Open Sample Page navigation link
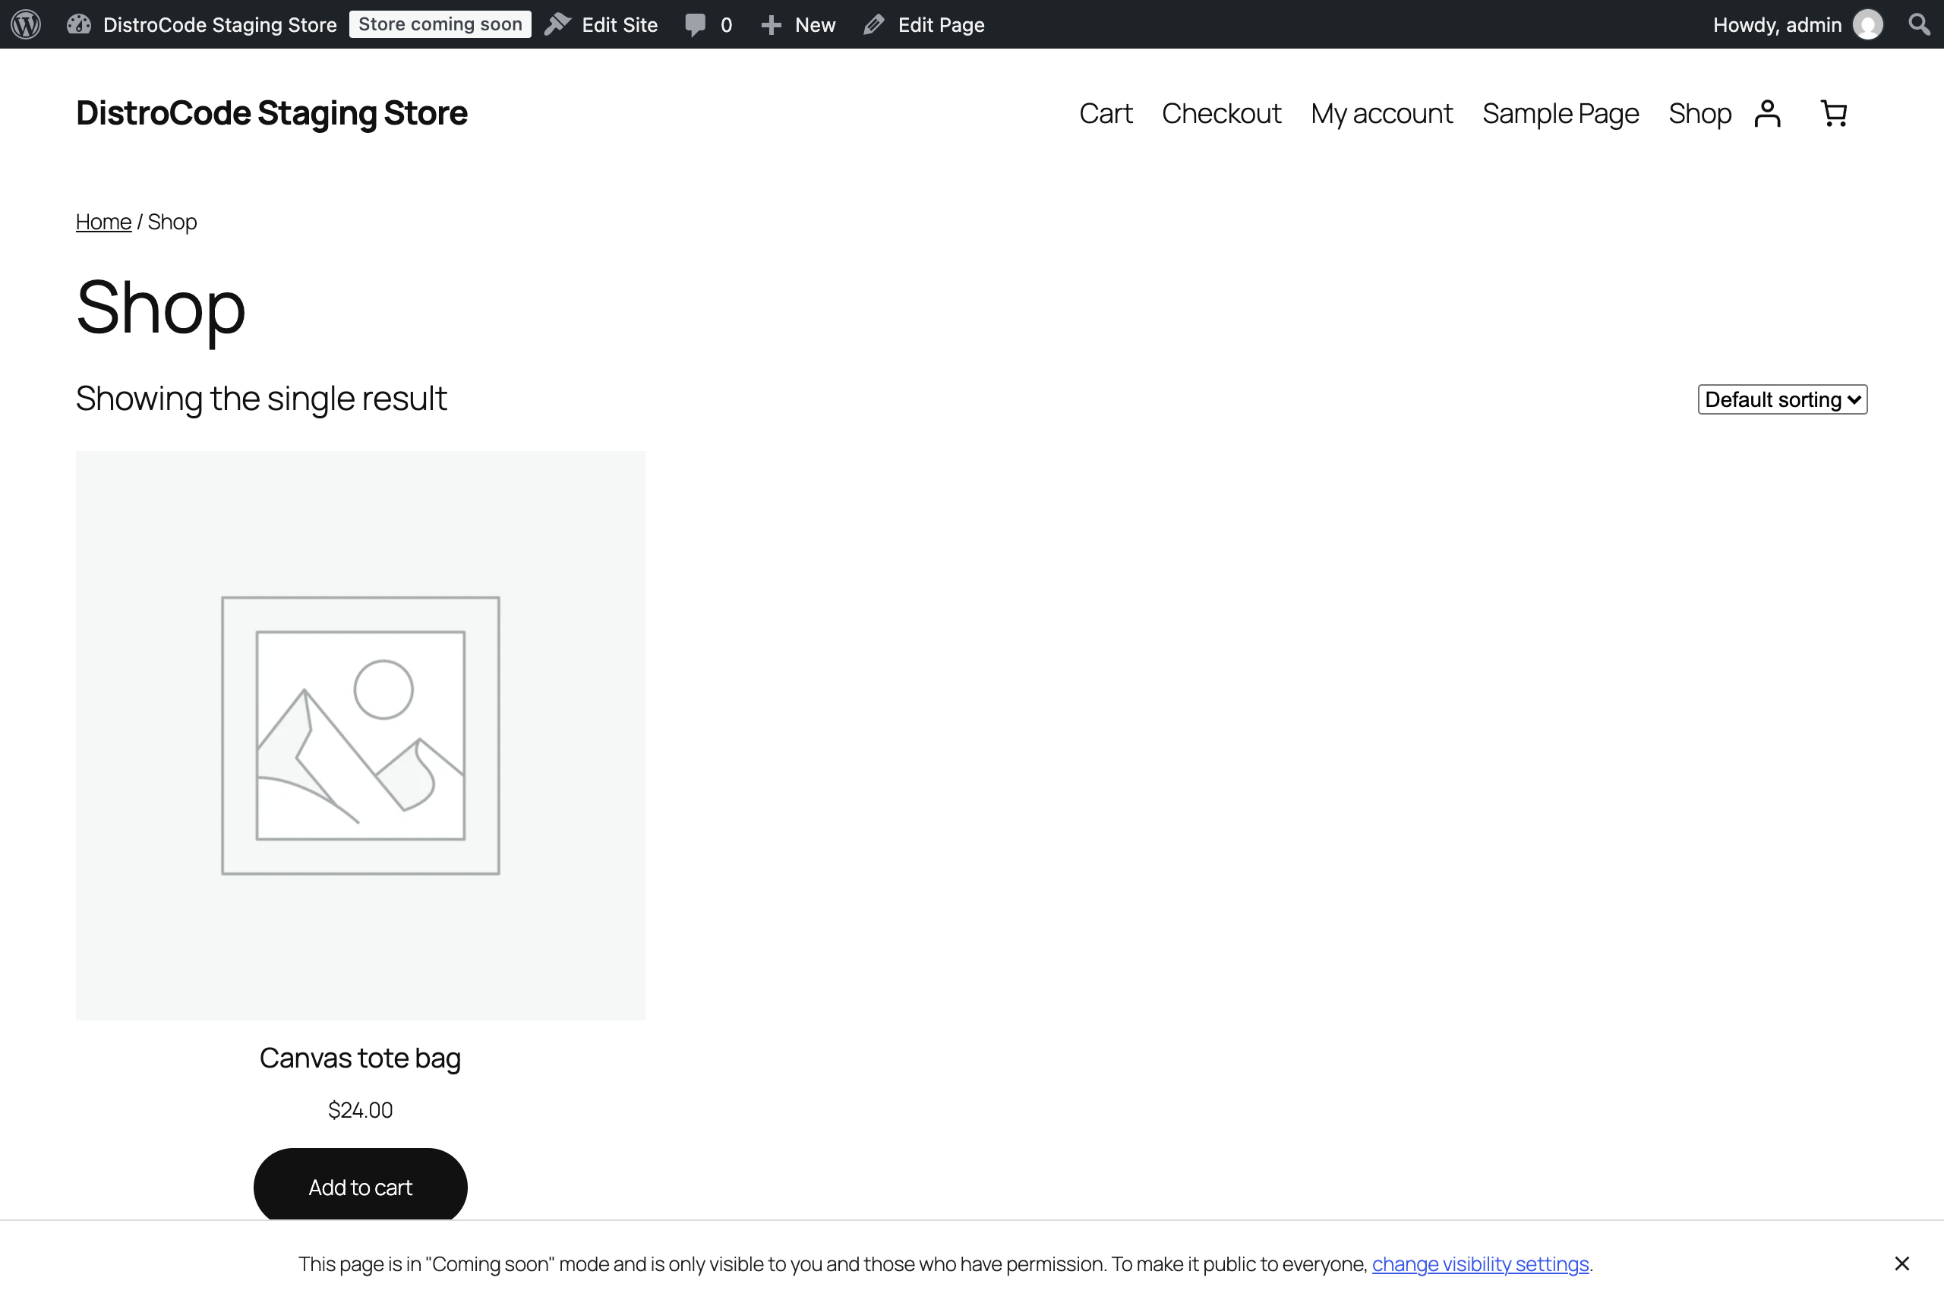This screenshot has width=1944, height=1306. coord(1560,113)
